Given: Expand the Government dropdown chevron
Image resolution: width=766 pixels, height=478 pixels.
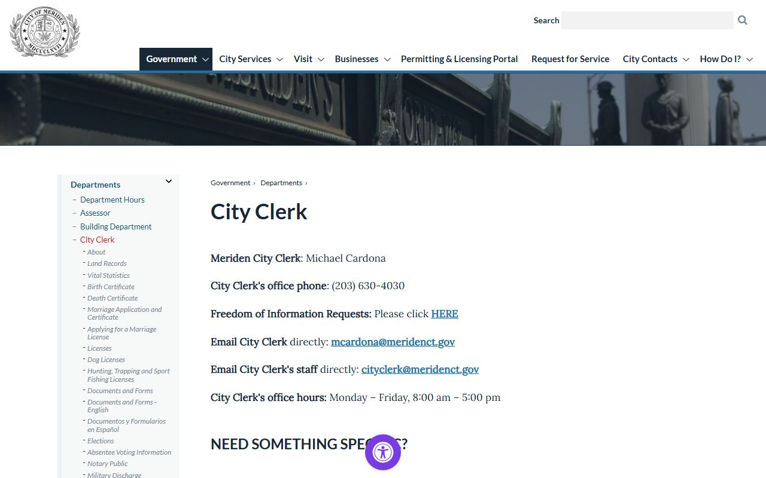Looking at the screenshot, I should coord(205,59).
